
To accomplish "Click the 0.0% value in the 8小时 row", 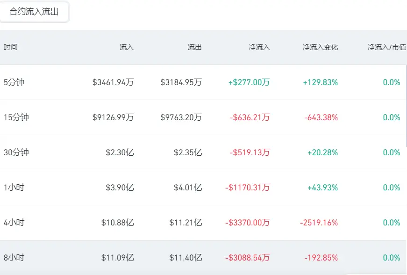I will [392, 258].
